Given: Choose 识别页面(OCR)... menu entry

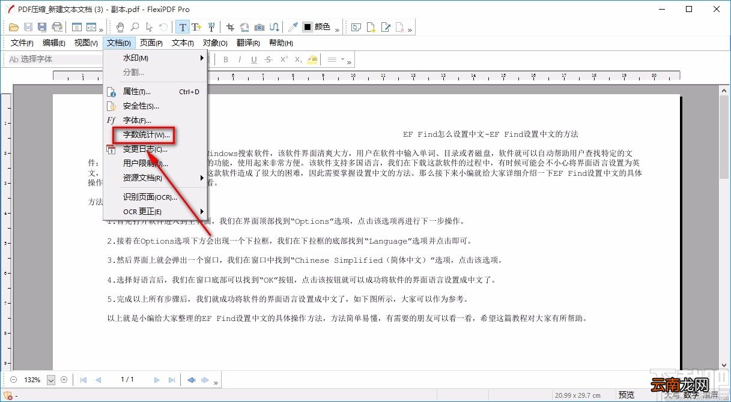Looking at the screenshot, I should pos(156,197).
